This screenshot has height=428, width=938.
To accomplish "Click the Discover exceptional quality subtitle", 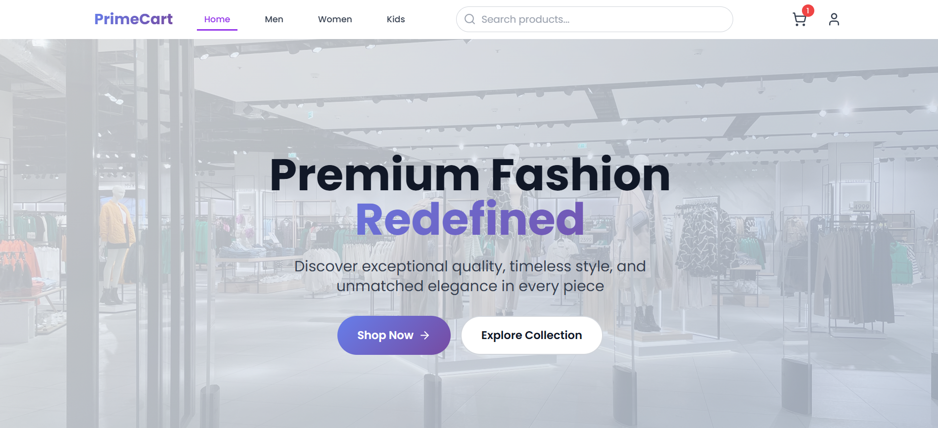I will click(x=470, y=276).
